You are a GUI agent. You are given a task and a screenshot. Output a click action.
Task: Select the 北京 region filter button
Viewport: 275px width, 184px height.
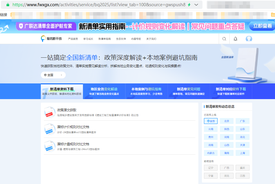pyautogui.click(x=226, y=121)
